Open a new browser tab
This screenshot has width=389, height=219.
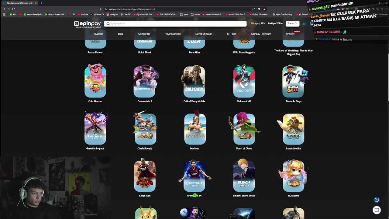[x=41, y=3]
